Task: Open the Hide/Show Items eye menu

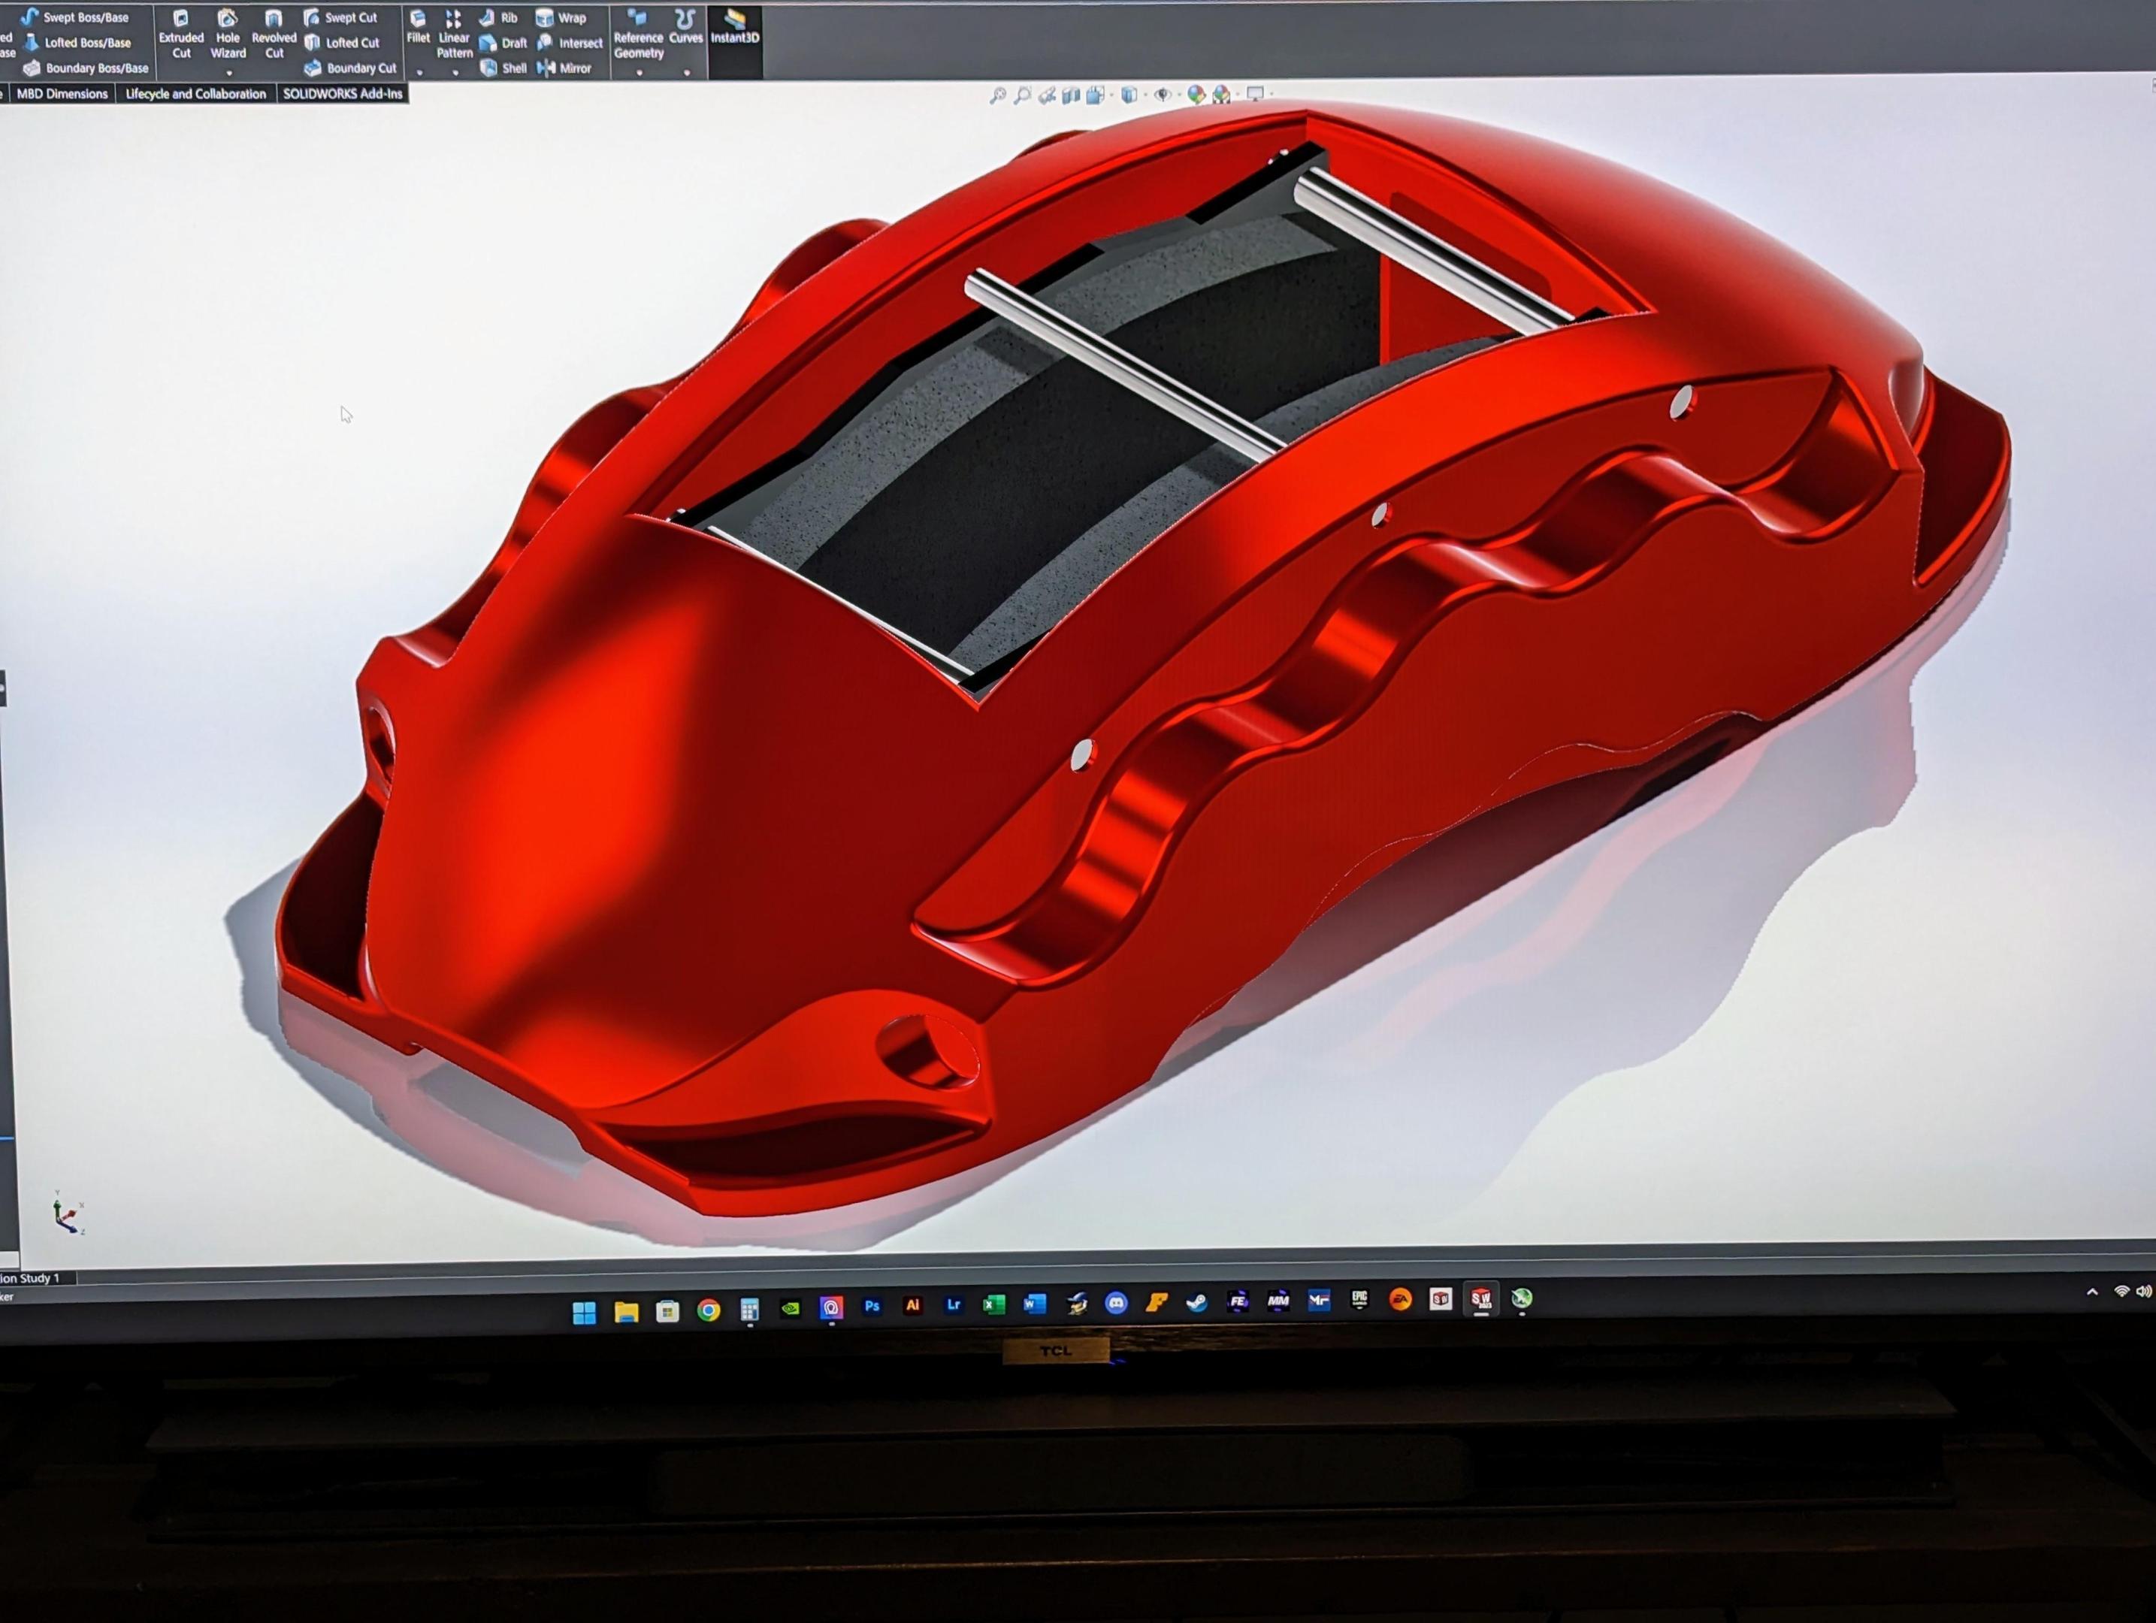Action: 1162,95
